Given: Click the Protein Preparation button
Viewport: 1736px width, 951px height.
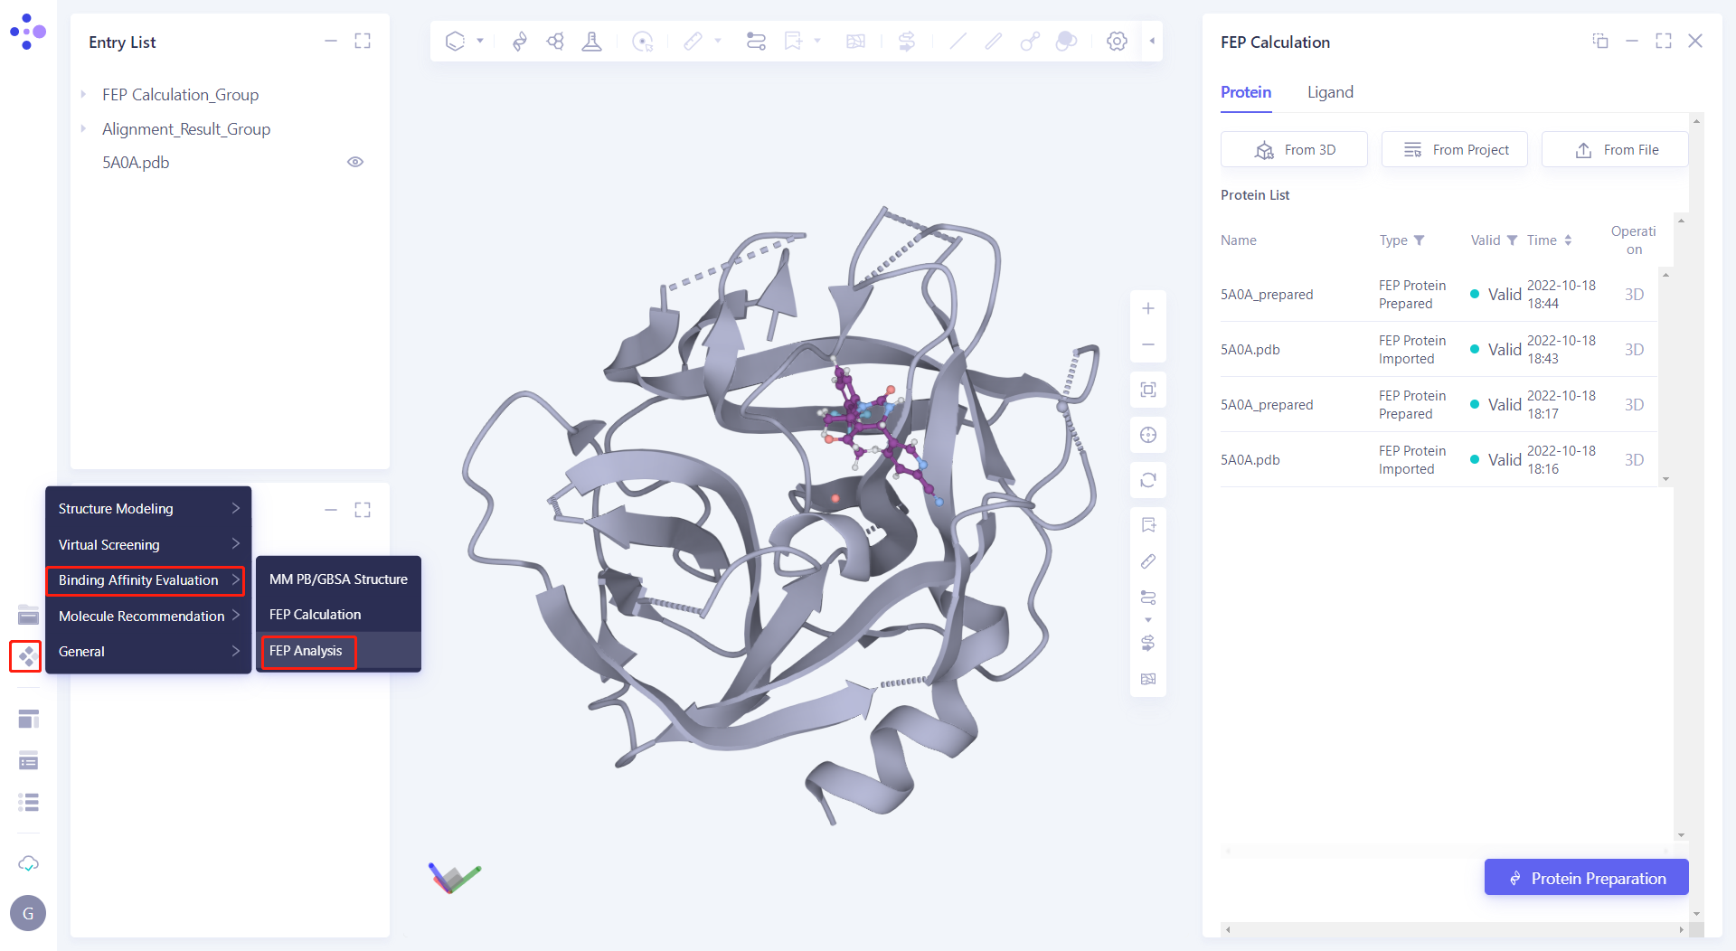Looking at the screenshot, I should (1586, 878).
